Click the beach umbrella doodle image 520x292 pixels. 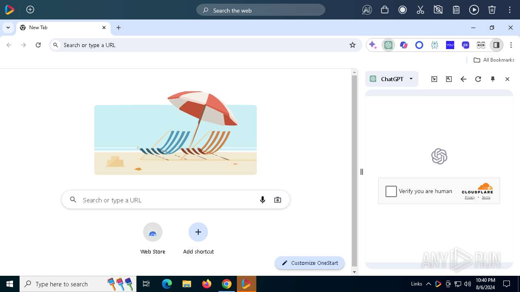tap(175, 133)
